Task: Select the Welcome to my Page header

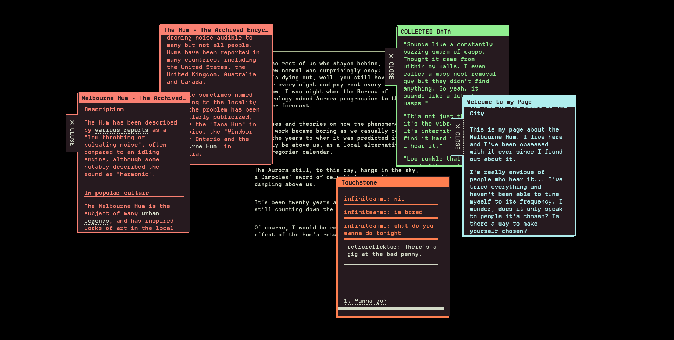Action: coord(519,102)
